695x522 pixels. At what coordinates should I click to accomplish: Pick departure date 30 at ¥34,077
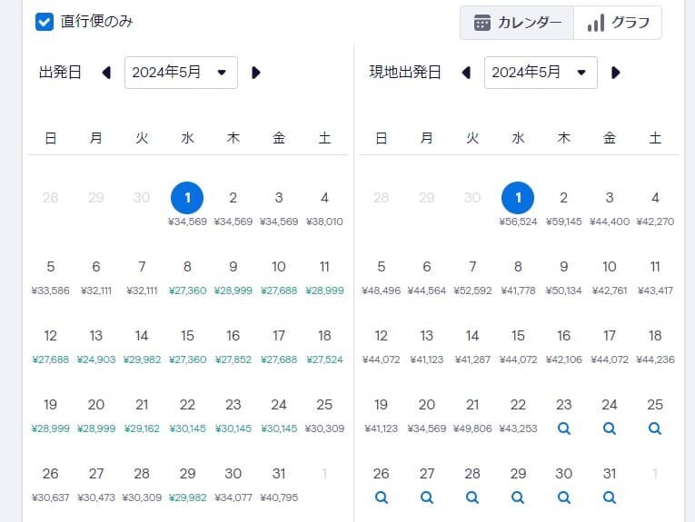coord(233,485)
